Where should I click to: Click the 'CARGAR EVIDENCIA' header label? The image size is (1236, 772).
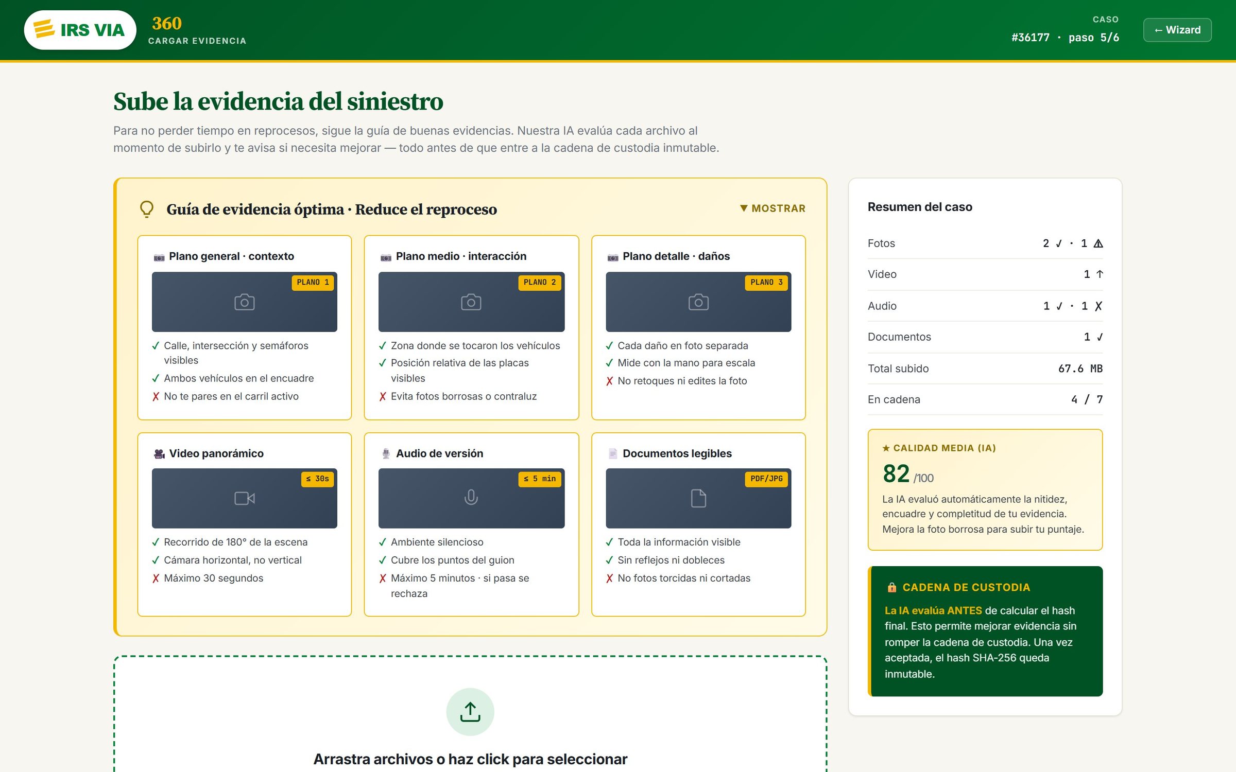(x=197, y=41)
